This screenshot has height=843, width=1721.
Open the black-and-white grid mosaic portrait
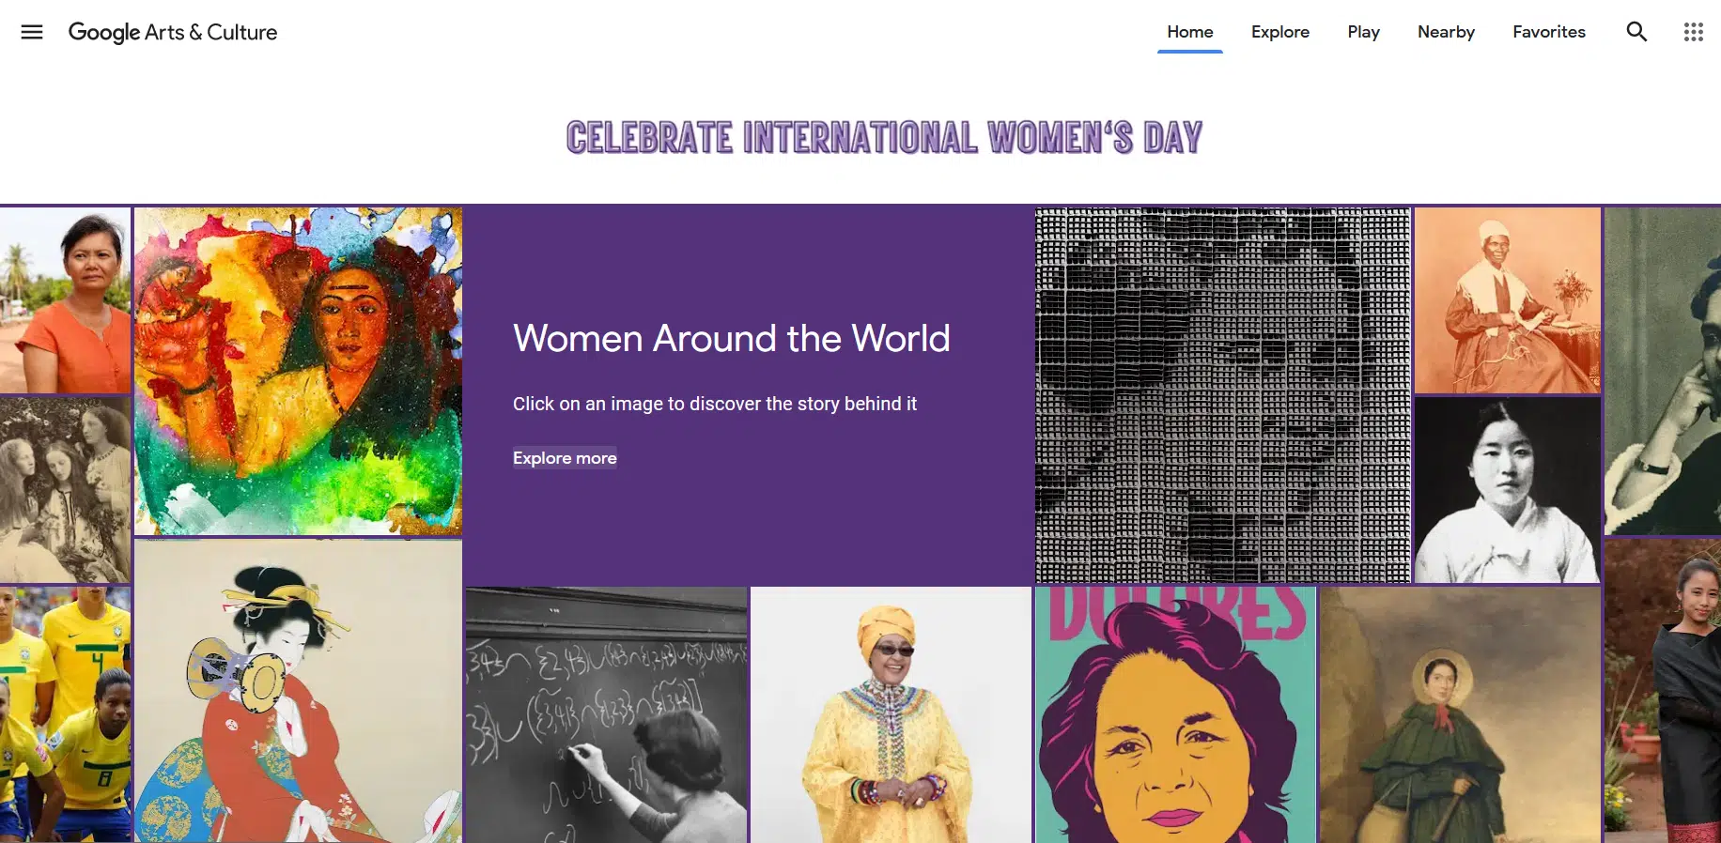tap(1222, 395)
